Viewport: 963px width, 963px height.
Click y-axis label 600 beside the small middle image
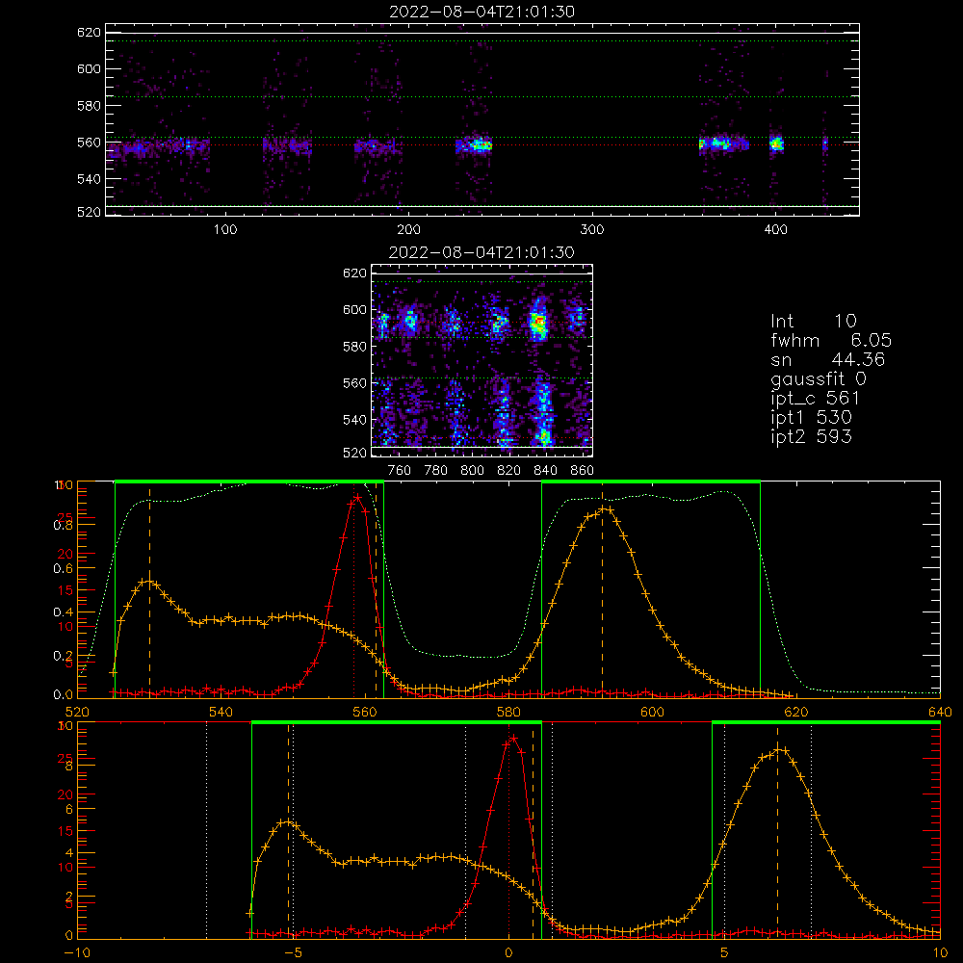tap(354, 309)
